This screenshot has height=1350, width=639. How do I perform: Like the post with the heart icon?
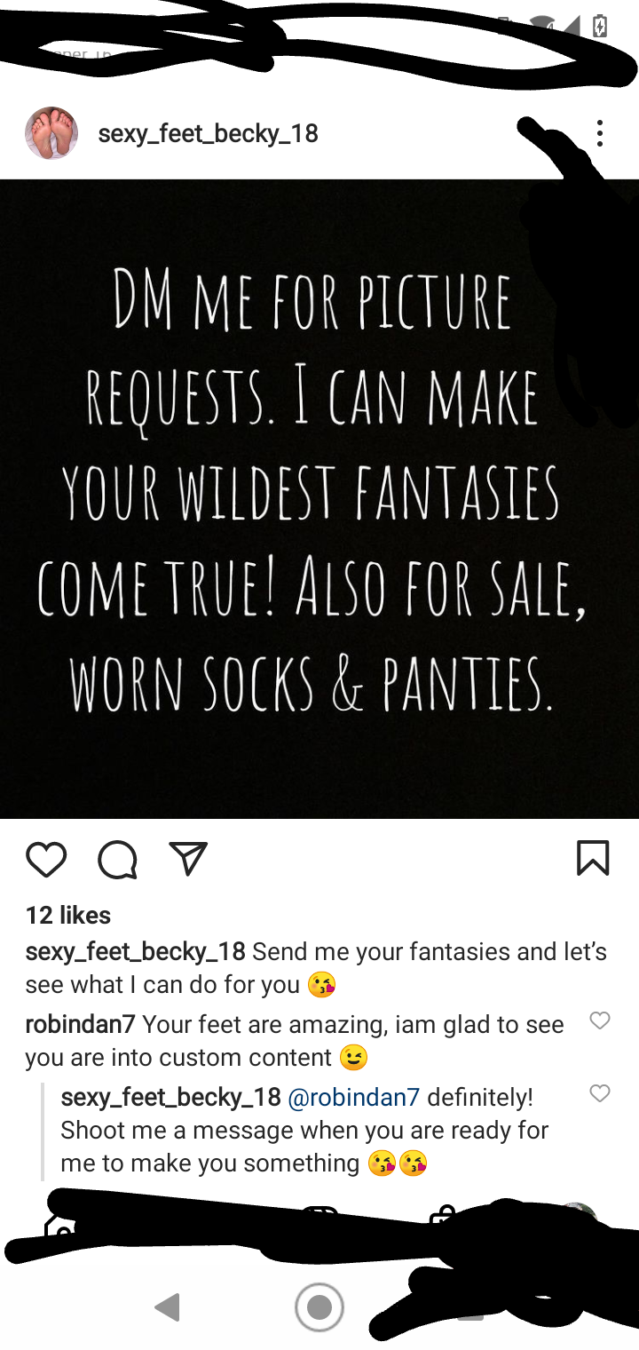[x=46, y=859]
